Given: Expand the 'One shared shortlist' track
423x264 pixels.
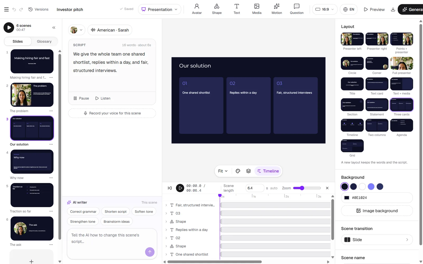Looking at the screenshot, I should coord(166,254).
